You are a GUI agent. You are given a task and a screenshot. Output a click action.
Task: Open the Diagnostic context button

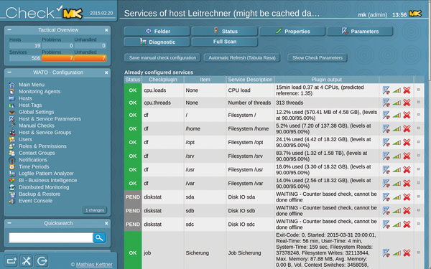click(157, 42)
